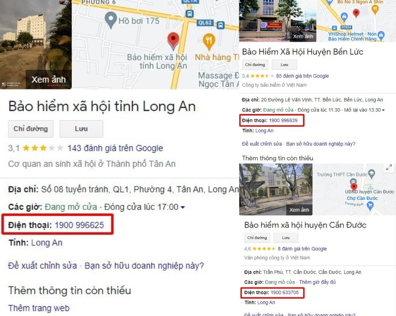Expand Bến Lức opening hours dropdown arrow
This screenshot has height=316, width=396.
click(x=383, y=110)
